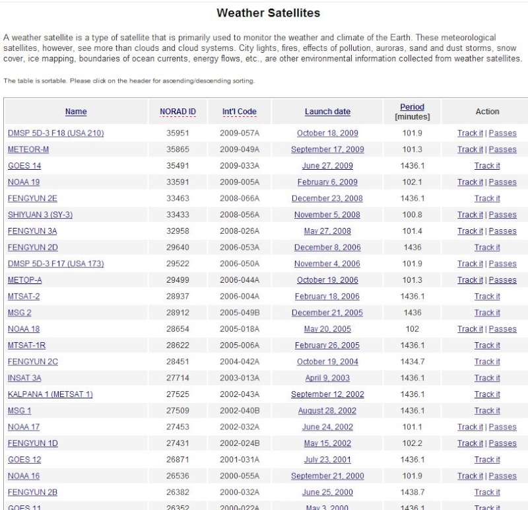The height and width of the screenshot is (510, 528).
Task: Track it for NOAA 18
Action: tap(470, 329)
